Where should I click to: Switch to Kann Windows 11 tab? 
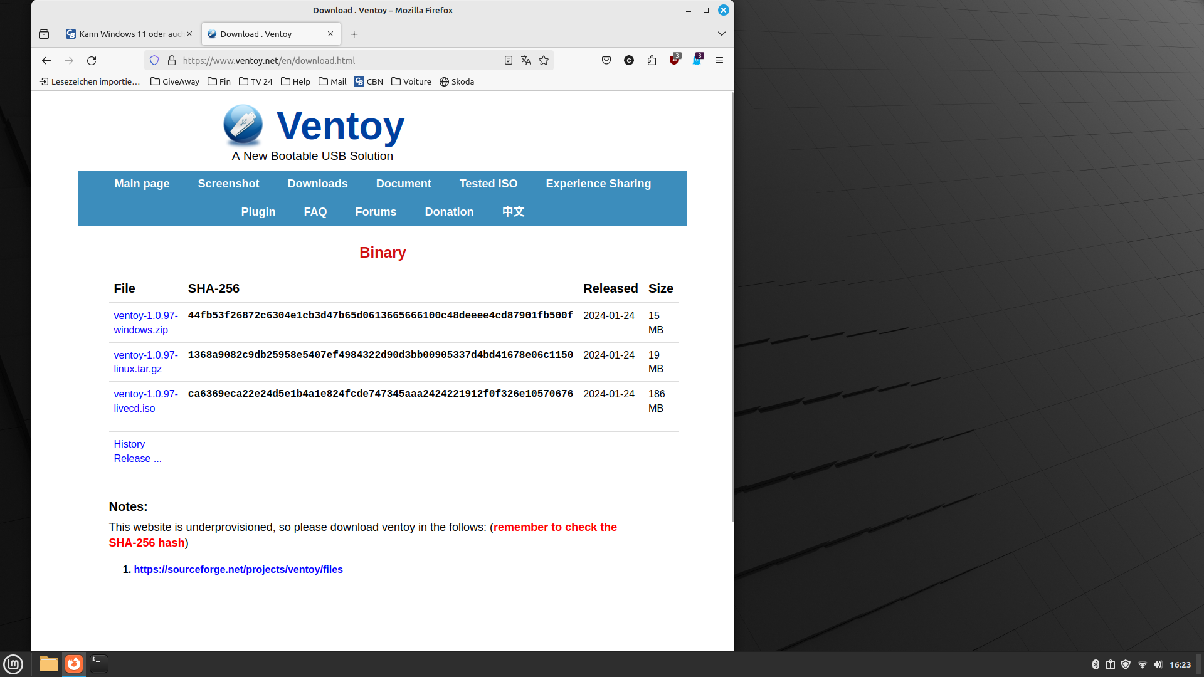[130, 34]
